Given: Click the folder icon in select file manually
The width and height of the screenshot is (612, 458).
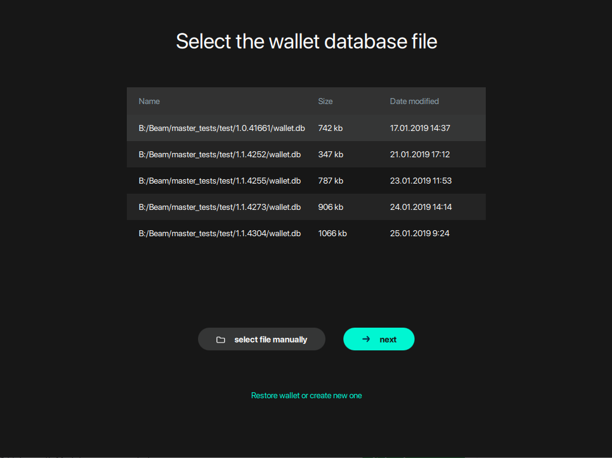Looking at the screenshot, I should coord(221,340).
